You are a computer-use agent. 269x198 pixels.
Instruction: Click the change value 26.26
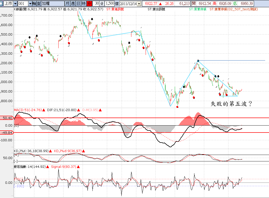169,3
